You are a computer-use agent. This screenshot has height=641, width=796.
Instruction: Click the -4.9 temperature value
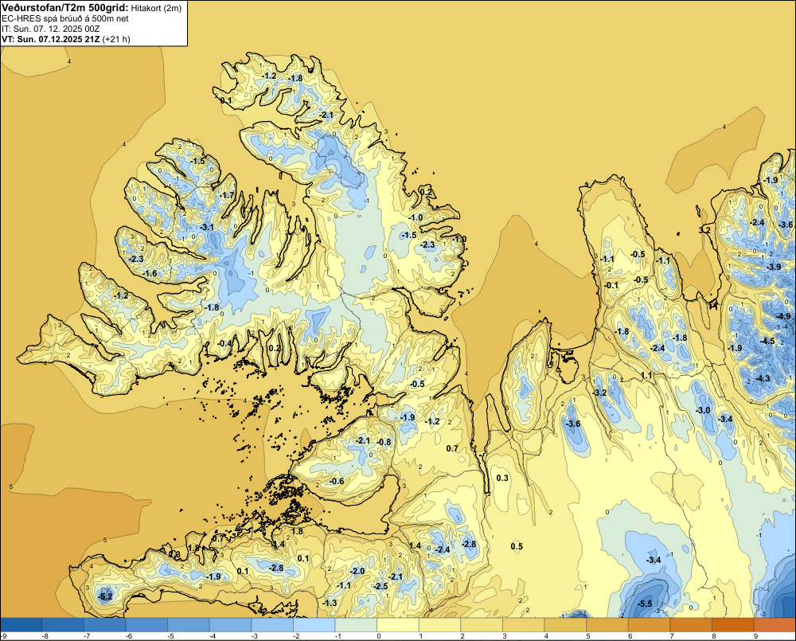(x=783, y=317)
